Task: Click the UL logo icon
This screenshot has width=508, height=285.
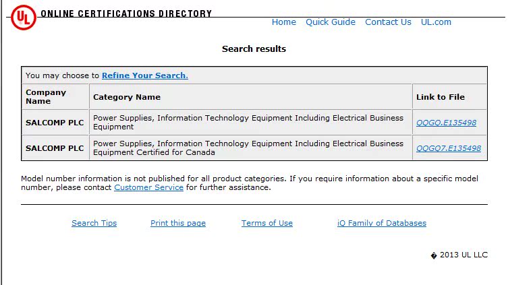Action: coord(23,18)
